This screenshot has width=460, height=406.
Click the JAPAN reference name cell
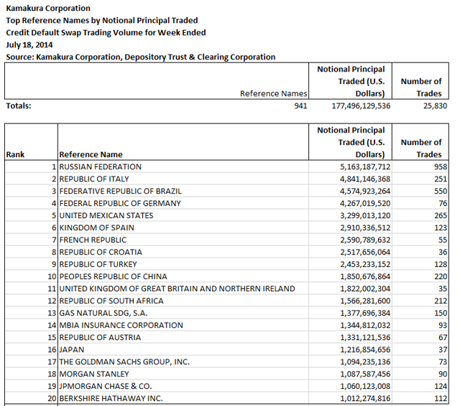click(183, 349)
